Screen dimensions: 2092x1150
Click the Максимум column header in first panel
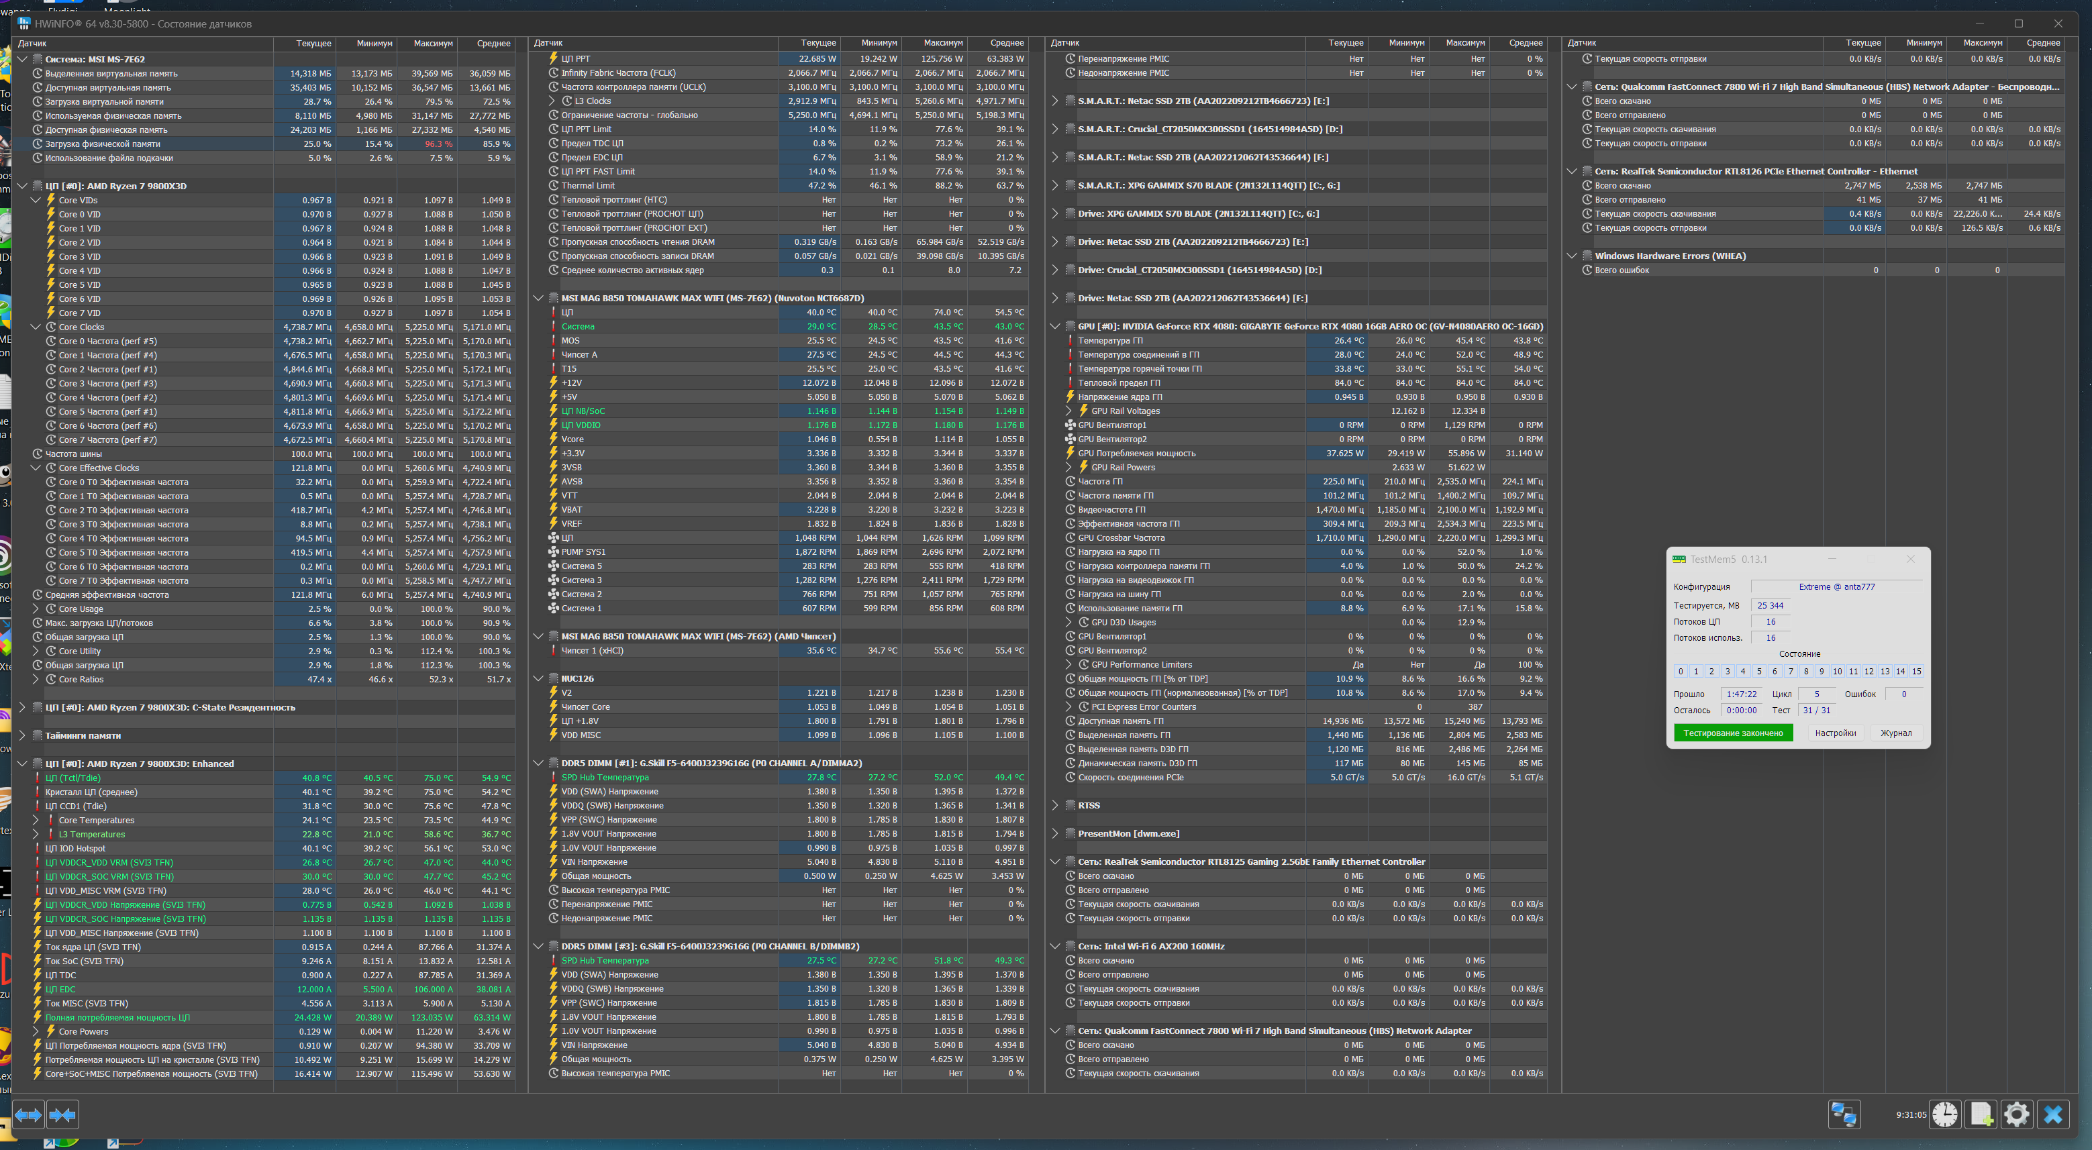(432, 43)
